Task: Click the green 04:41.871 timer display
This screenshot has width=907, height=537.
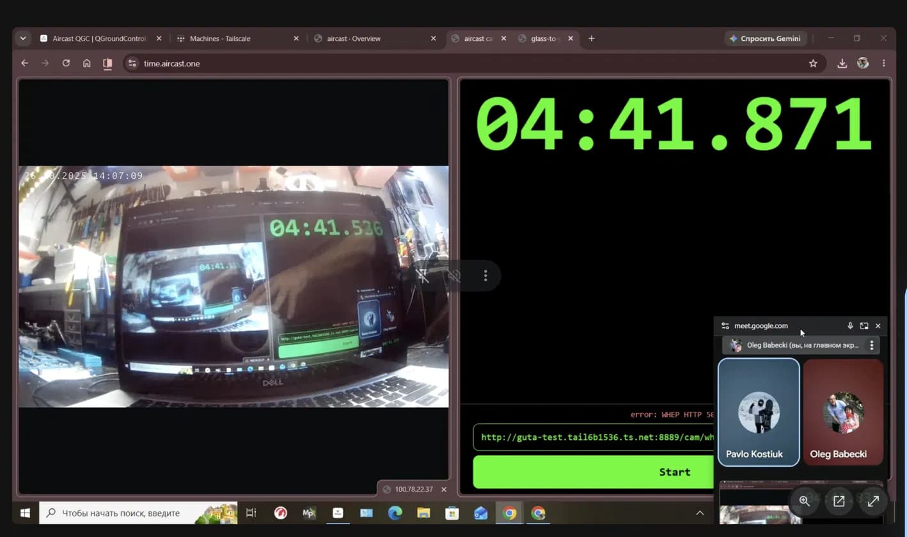Action: pos(674,124)
